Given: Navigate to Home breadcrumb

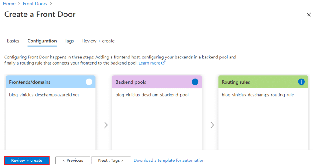Looking at the screenshot, I should tap(9, 4).
